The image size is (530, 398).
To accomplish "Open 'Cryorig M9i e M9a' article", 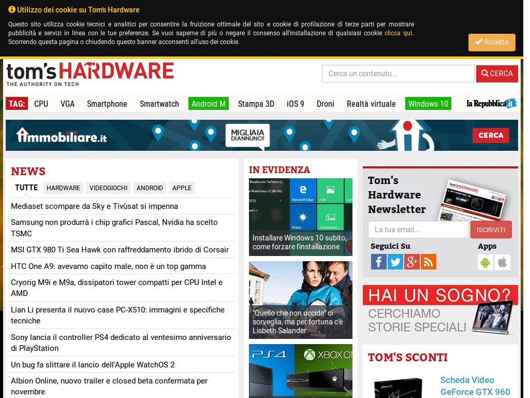I will [116, 288].
